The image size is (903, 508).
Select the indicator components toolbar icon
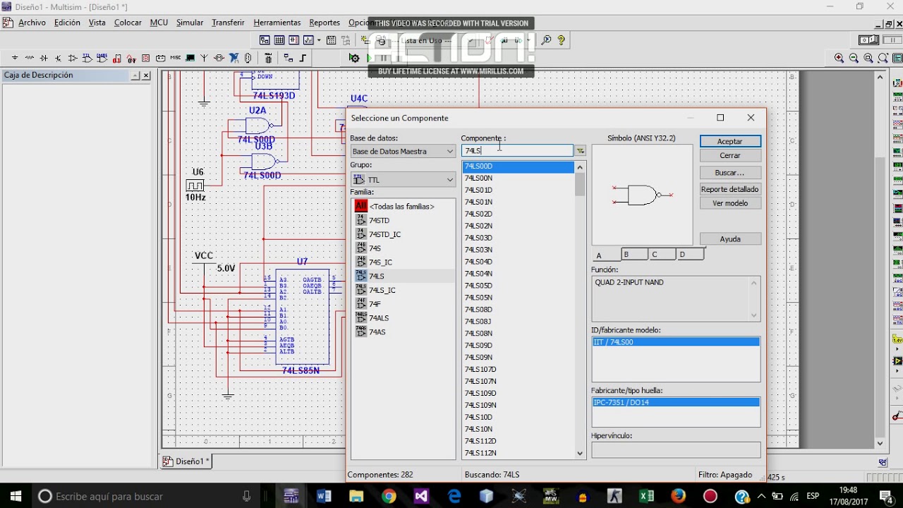pyautogui.click(x=146, y=58)
